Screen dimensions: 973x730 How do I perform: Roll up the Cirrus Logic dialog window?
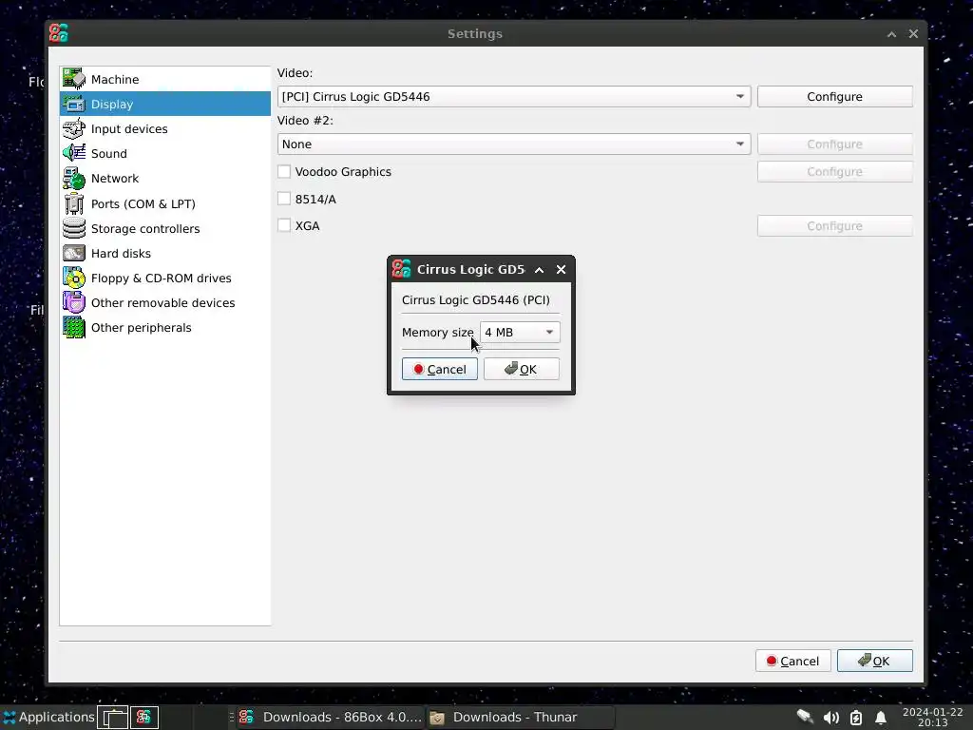click(x=540, y=269)
